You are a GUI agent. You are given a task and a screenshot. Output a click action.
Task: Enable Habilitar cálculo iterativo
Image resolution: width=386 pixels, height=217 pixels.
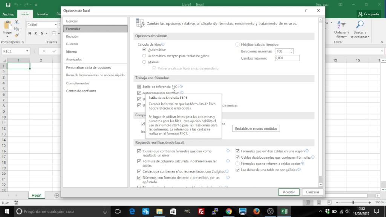click(237, 44)
